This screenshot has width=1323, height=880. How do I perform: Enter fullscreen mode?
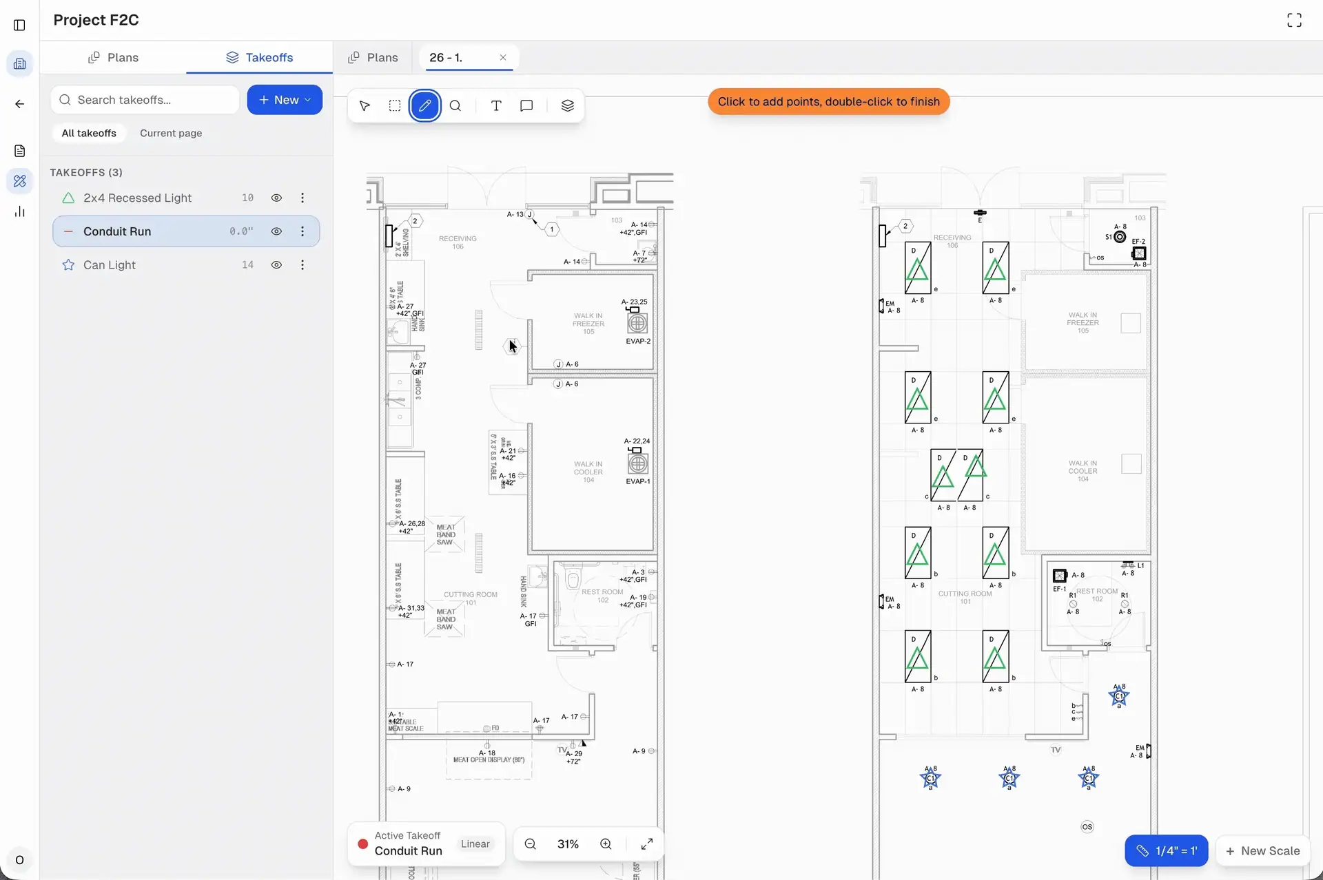[x=1294, y=21]
